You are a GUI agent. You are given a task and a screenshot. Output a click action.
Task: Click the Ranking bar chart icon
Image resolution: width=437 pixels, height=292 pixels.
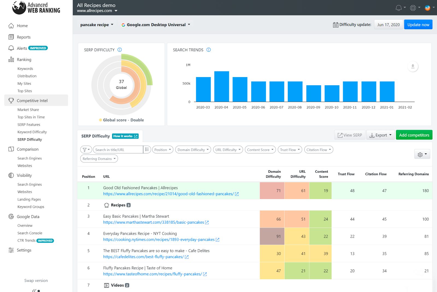(x=11, y=59)
